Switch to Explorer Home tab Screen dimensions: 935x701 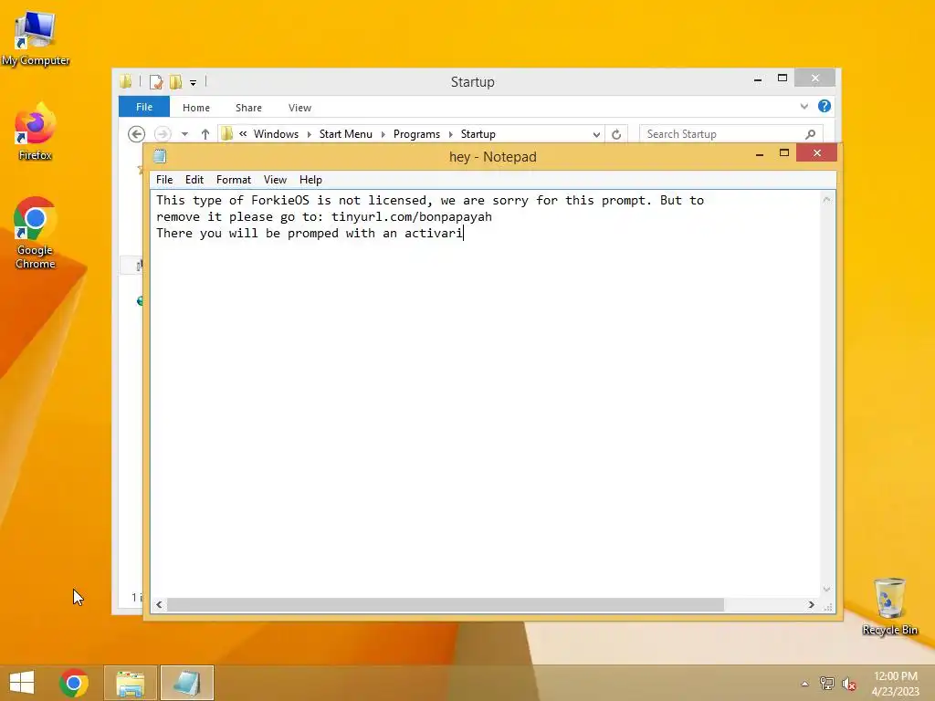196,108
